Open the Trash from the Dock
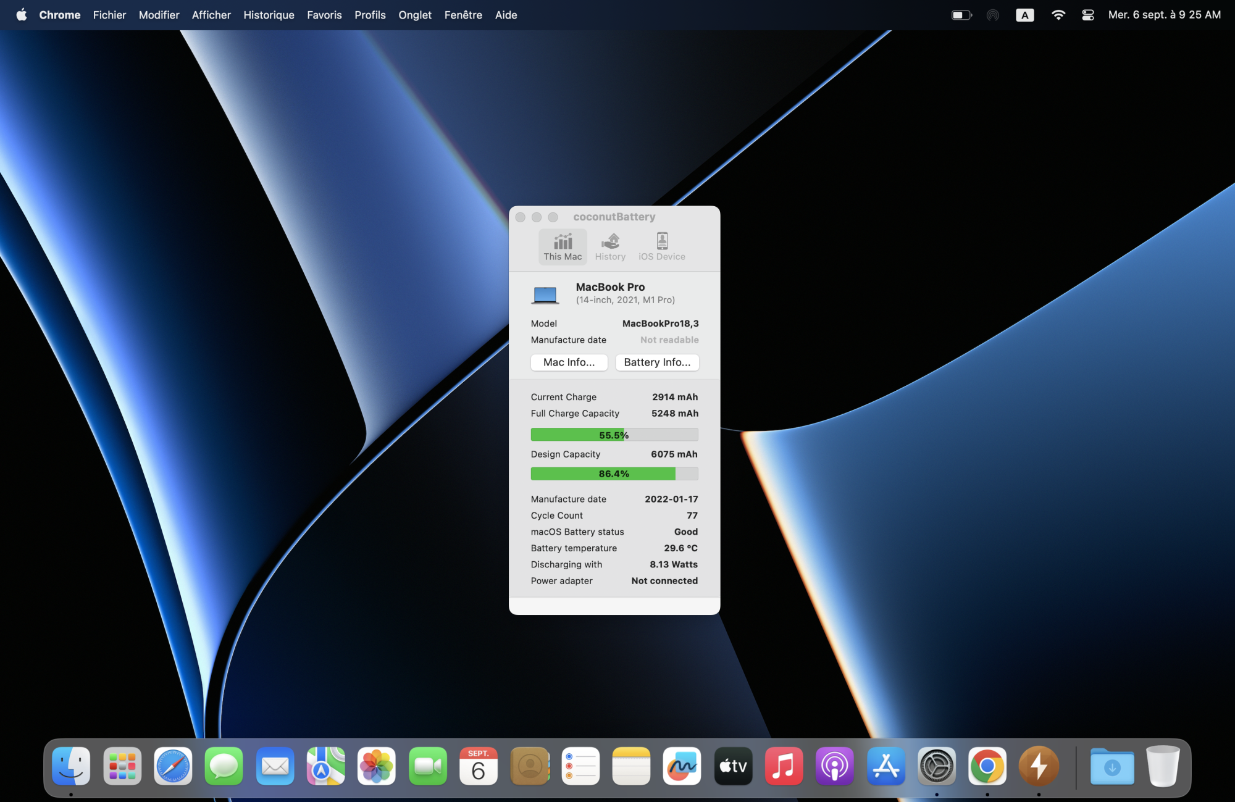 [x=1163, y=766]
